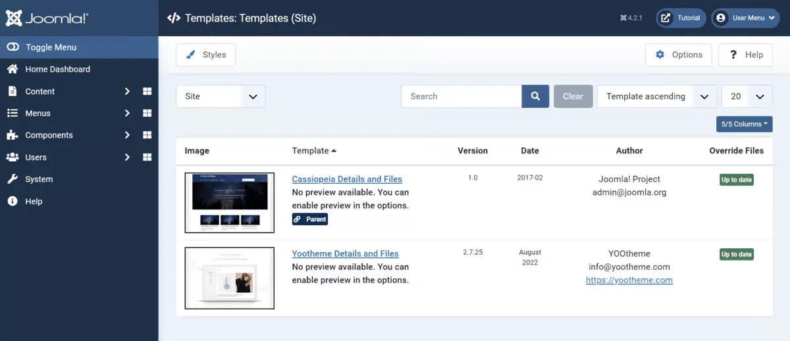The height and width of the screenshot is (341, 790).
Task: Open Cassiopeia Details and Files link
Action: [x=347, y=179]
